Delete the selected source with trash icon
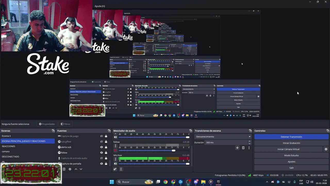Screen dimensions: 330x186 point(64,169)
